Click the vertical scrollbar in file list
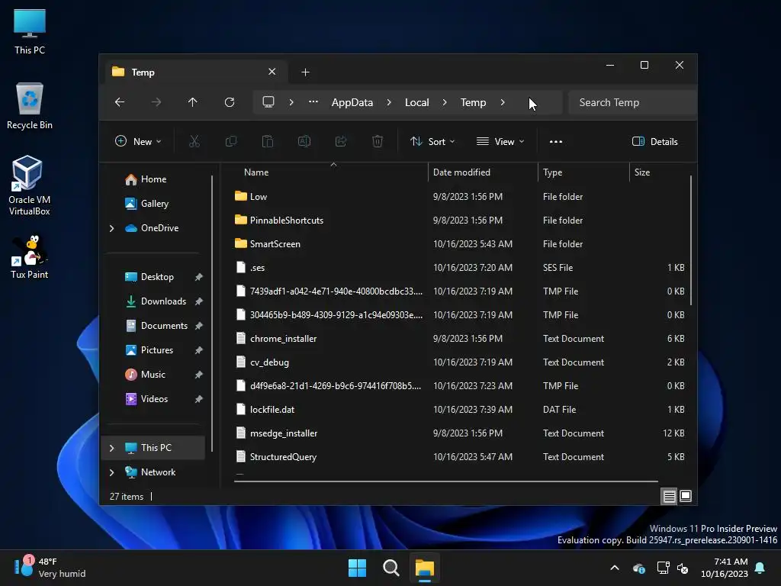781x586 pixels. (x=691, y=240)
